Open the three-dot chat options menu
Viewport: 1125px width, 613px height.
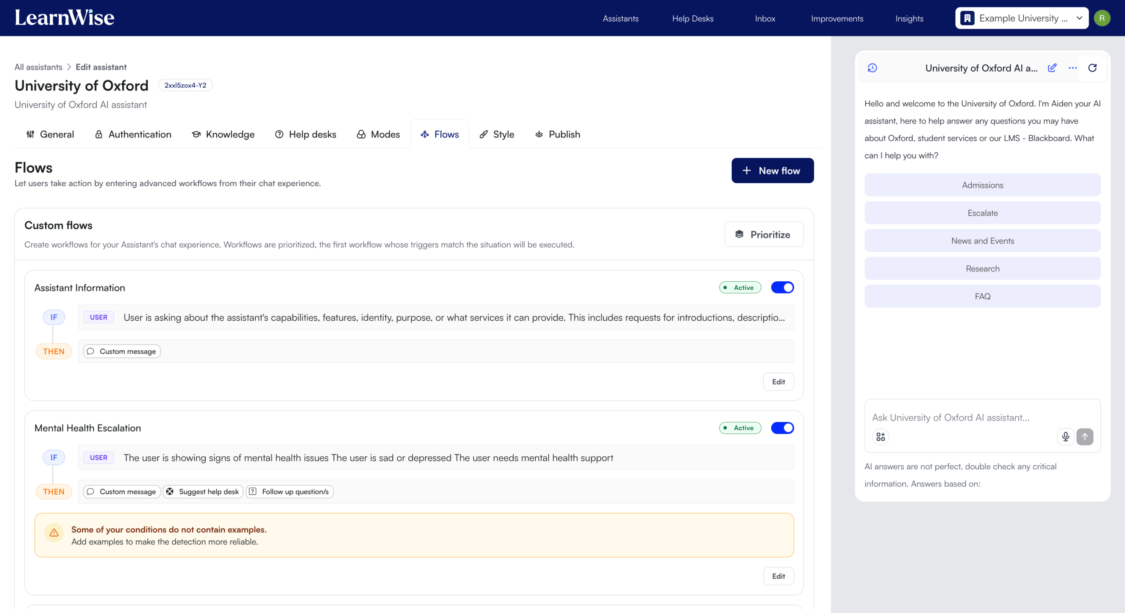click(1073, 68)
